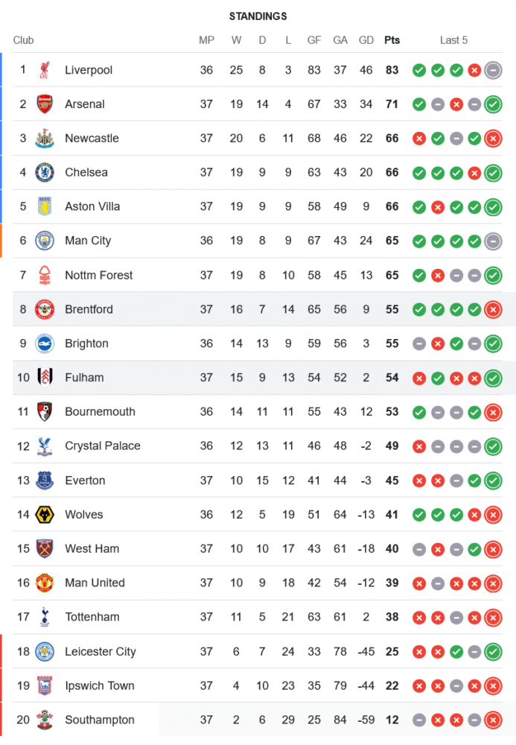This screenshot has width=516, height=745.
Task: Click the Chelsea club crest icon
Action: (x=45, y=173)
